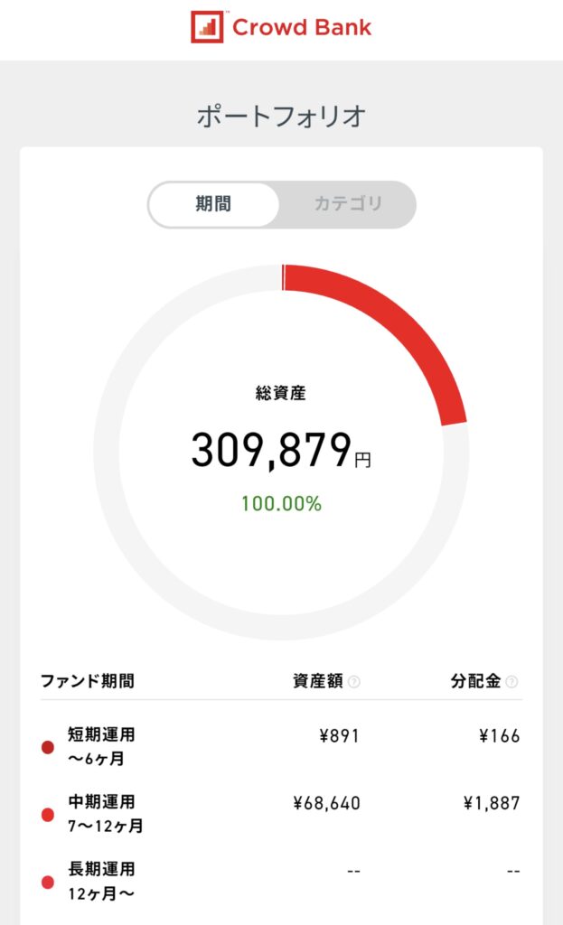Click the green 100.00% percentage label
Viewport: 563px width, 925px height.
(x=281, y=504)
